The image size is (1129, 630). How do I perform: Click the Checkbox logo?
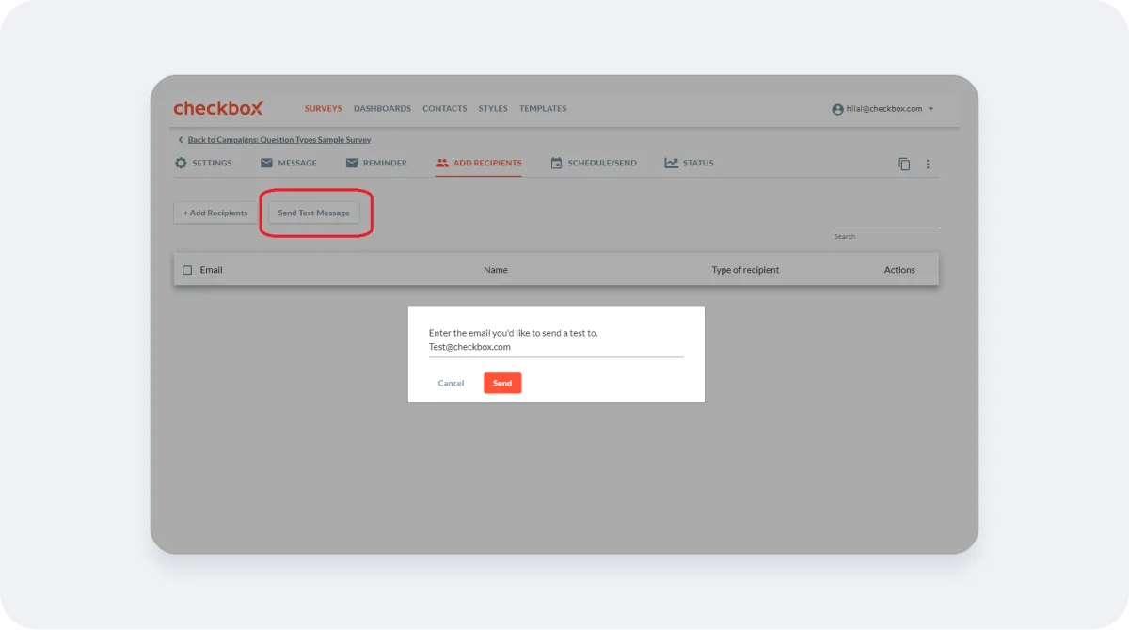click(x=218, y=108)
